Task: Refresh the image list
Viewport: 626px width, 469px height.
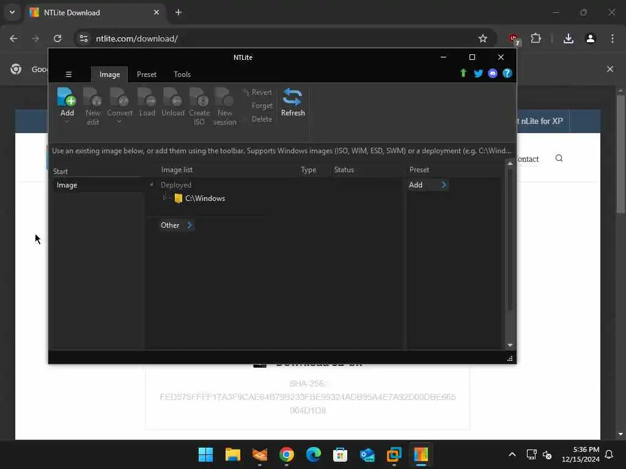Action: [293, 102]
